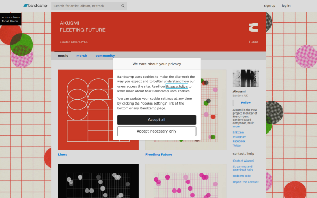Screen dimensions: 317x198
Task: Open the Instagram link
Action: pyautogui.click(x=239, y=137)
